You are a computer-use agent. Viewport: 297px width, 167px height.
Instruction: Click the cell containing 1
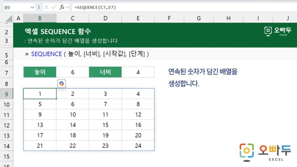coord(40,94)
